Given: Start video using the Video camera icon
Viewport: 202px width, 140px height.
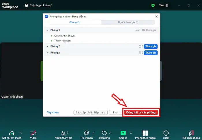Looking at the screenshot, I should click(x=33, y=133).
